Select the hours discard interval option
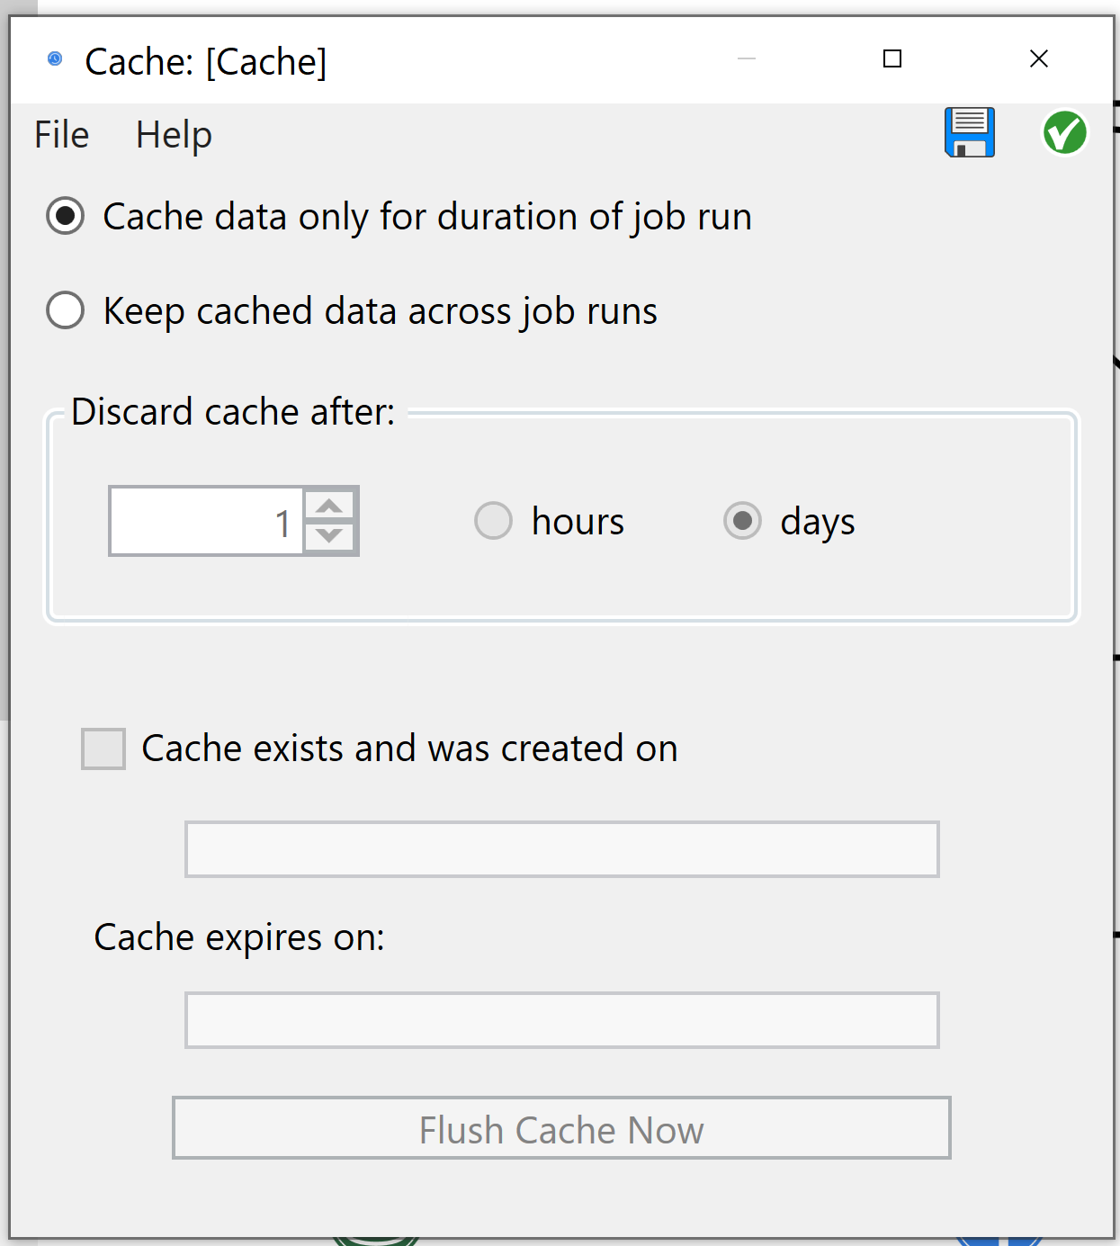Viewport: 1120px width, 1246px height. (493, 521)
